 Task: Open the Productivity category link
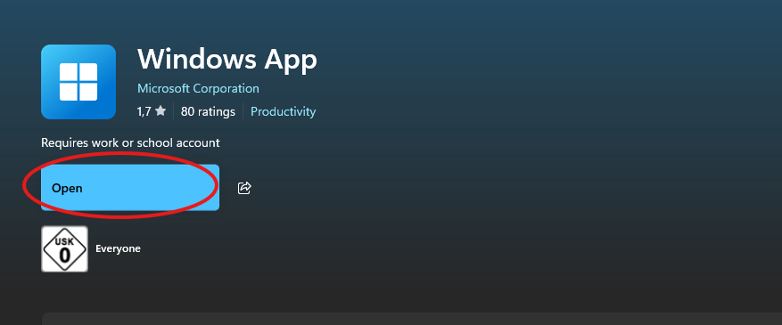283,111
